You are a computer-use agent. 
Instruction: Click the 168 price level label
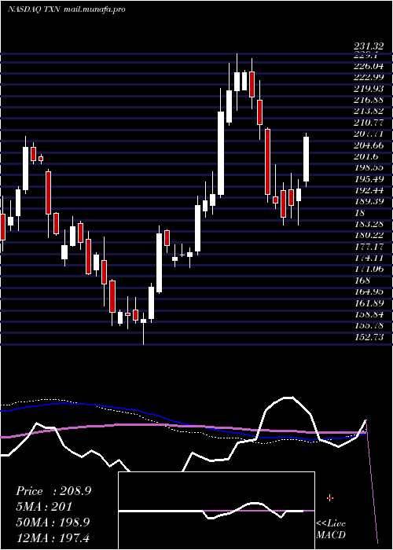click(362, 280)
